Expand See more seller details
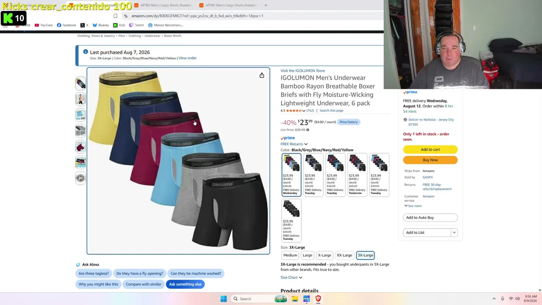This screenshot has width=542, height=305. click(413, 206)
